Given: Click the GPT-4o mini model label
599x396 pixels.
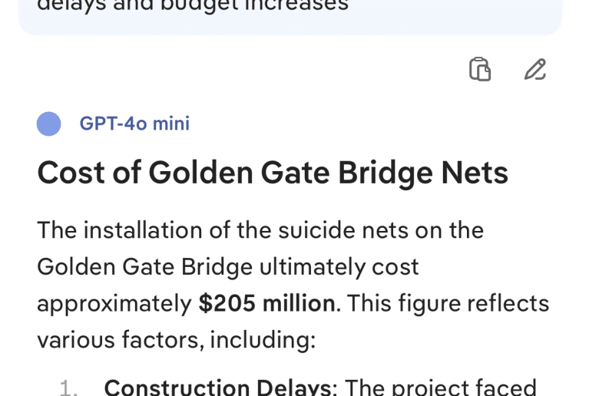Looking at the screenshot, I should tap(134, 124).
